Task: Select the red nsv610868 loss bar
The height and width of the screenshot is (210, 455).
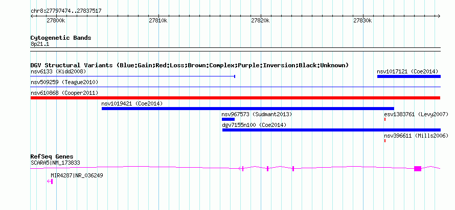Action: pyautogui.click(x=235, y=98)
